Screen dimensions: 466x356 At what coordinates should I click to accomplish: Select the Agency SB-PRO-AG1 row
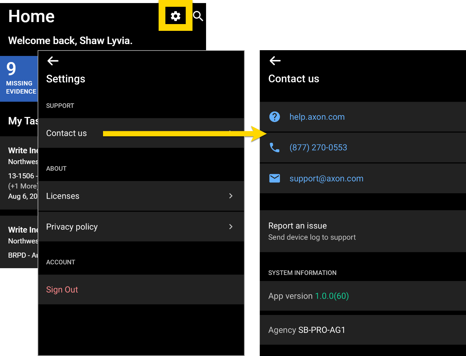tap(307, 330)
